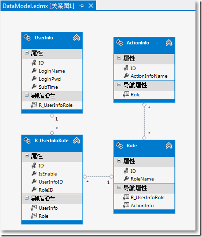
Task: Click navigation icon beside ActionInfo in Role entity
Action: [x=126, y=205]
